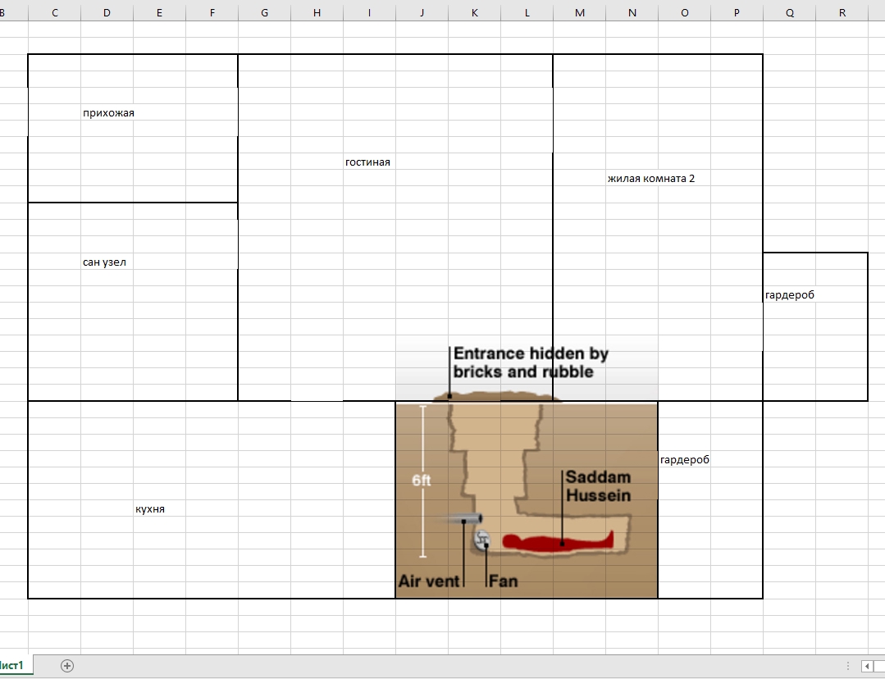Viewport: 885px width, 679px height.
Task: Click the sheet tab bar resize handle dots
Action: pos(848,666)
